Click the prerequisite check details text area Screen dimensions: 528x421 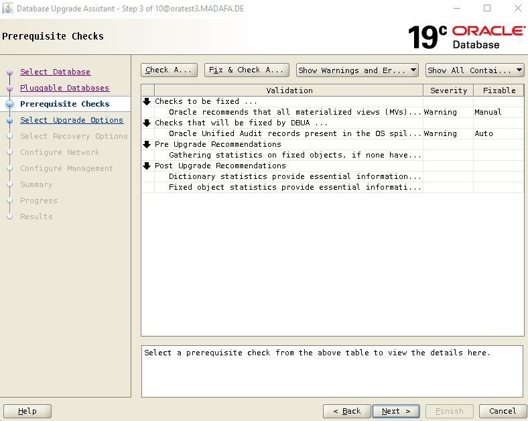[332, 371]
